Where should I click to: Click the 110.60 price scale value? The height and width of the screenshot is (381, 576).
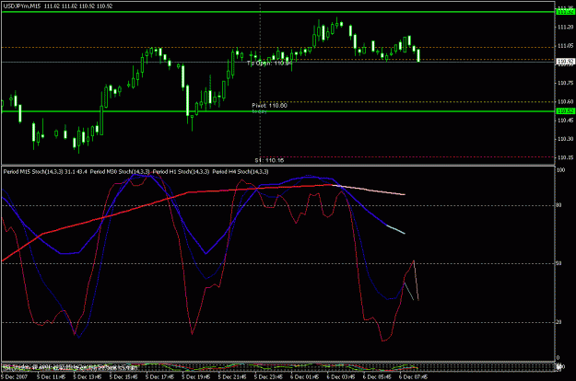565,101
